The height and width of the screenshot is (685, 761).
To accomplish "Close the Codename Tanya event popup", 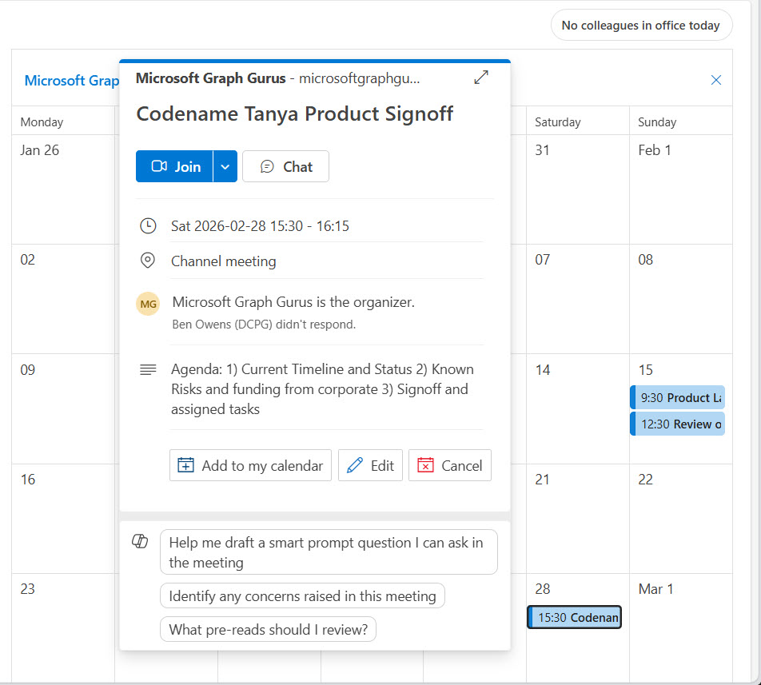I will tap(716, 80).
